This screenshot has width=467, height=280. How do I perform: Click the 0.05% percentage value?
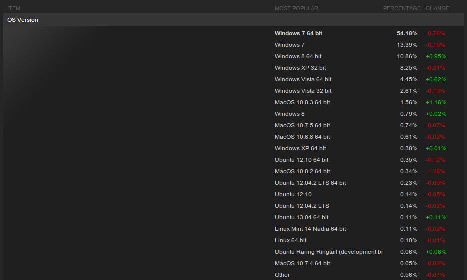point(409,263)
